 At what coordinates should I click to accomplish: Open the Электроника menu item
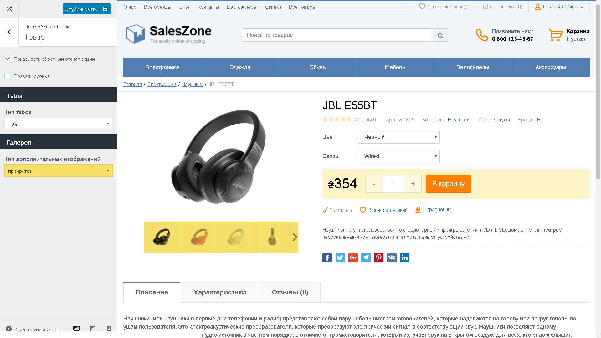pos(162,67)
